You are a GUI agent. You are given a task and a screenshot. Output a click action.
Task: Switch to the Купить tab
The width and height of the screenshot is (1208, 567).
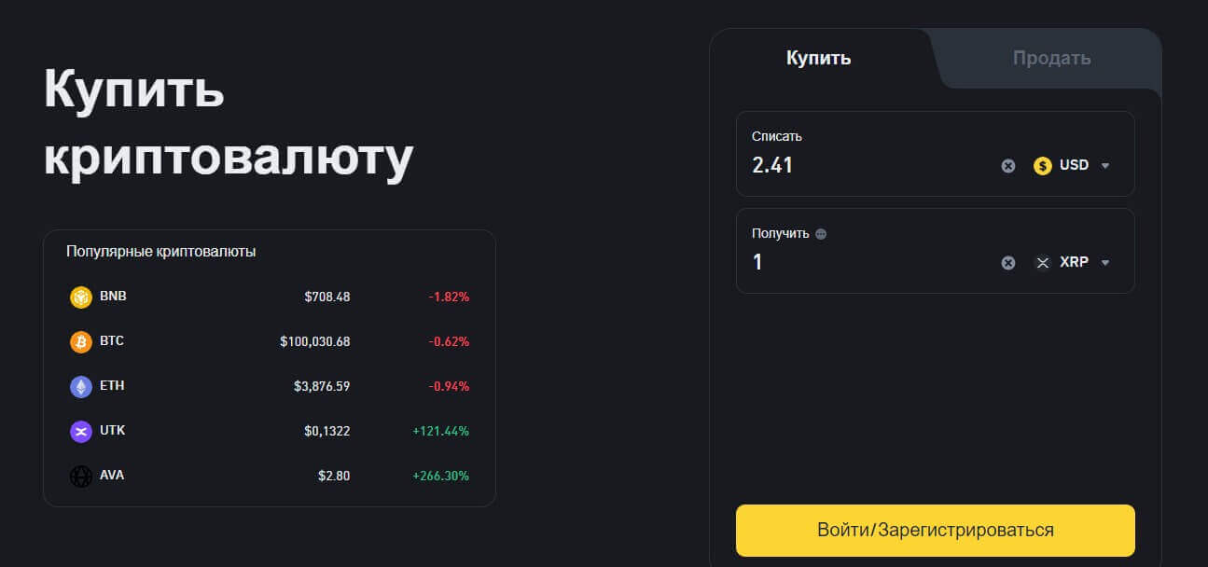pyautogui.click(x=818, y=58)
